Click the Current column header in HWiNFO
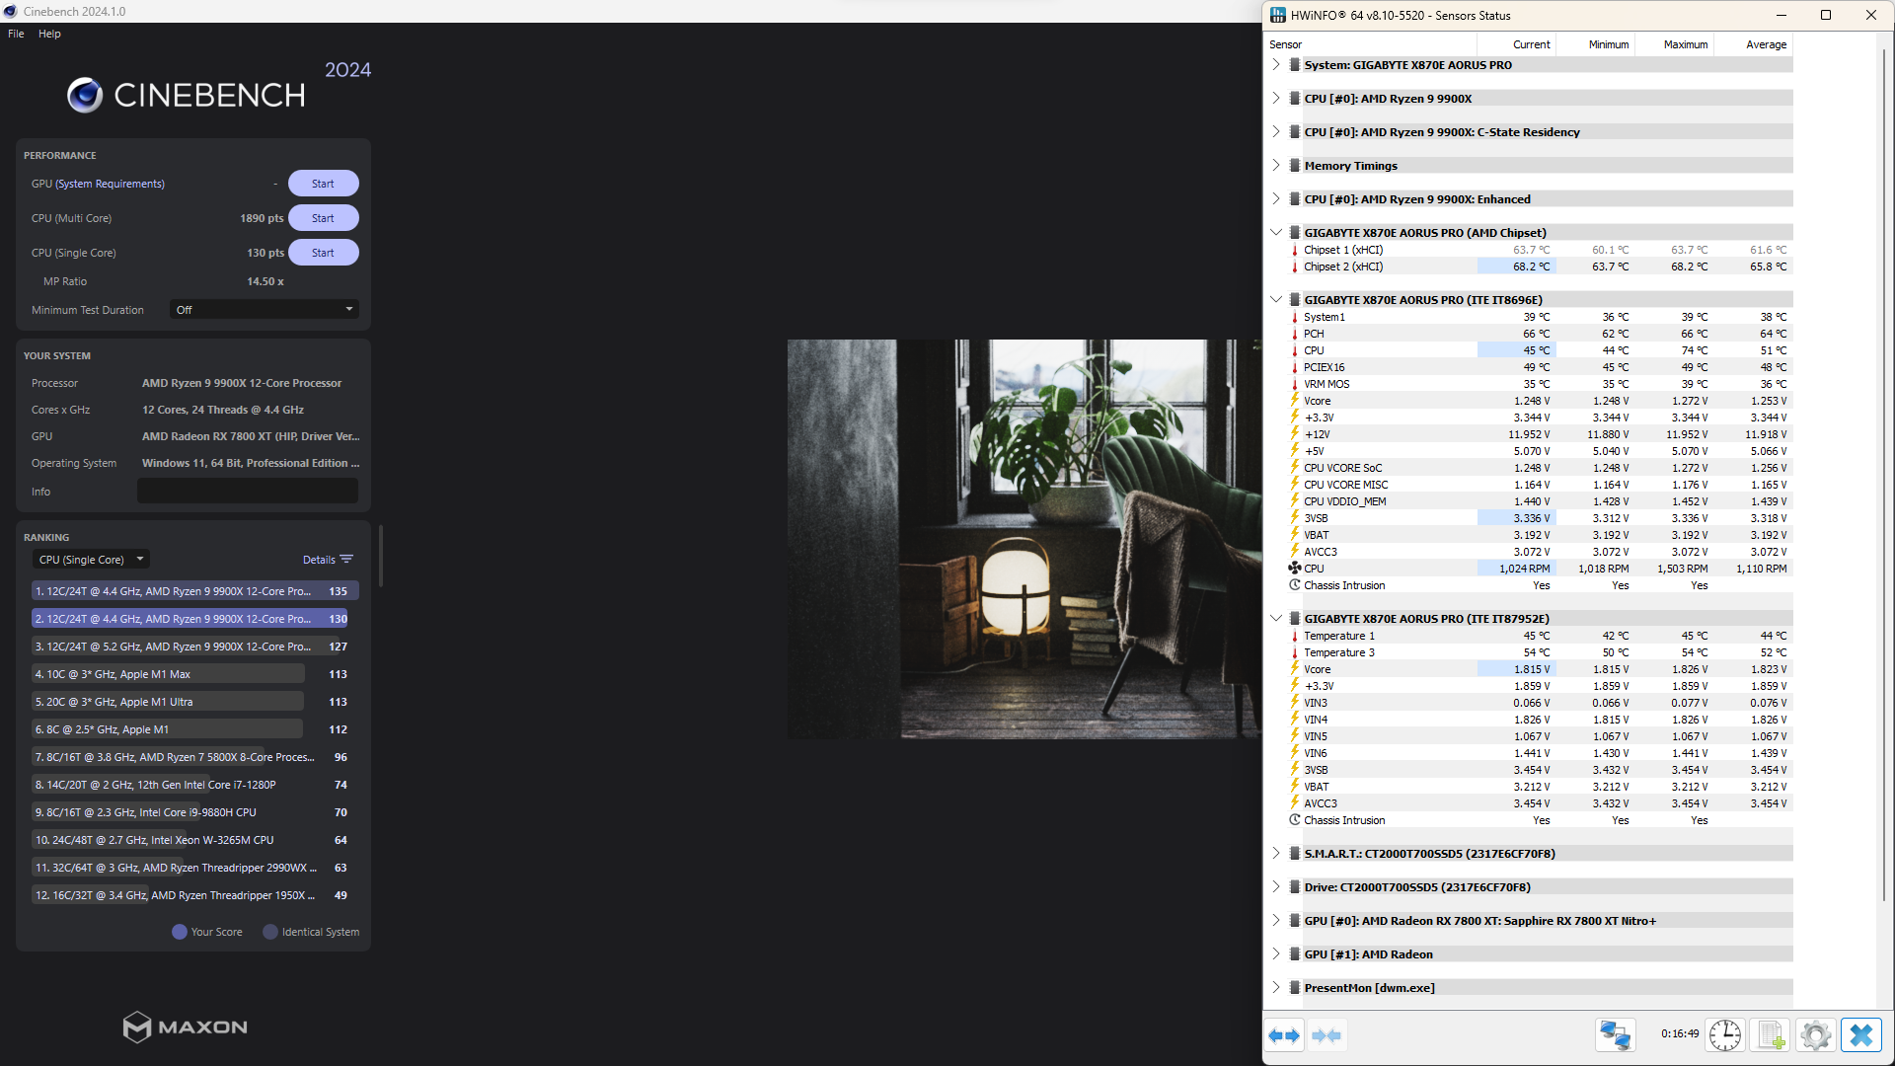This screenshot has height=1066, width=1895. (x=1517, y=44)
